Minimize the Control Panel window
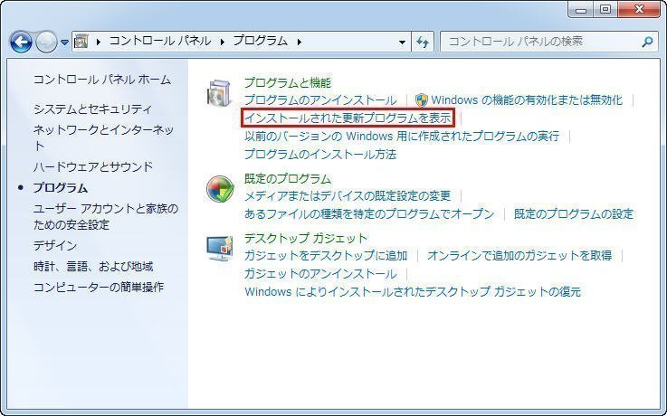Image resolution: width=667 pixels, height=416 pixels. tap(581, 9)
